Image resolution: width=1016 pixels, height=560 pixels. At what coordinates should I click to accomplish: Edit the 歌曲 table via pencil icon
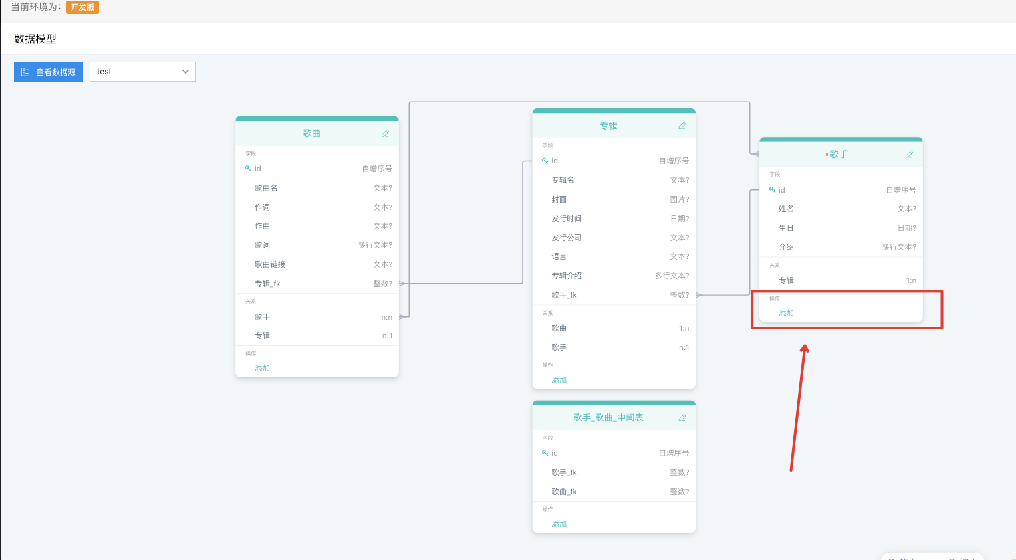click(x=385, y=134)
